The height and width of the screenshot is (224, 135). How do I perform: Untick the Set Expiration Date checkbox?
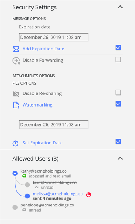pyautogui.click(x=118, y=142)
